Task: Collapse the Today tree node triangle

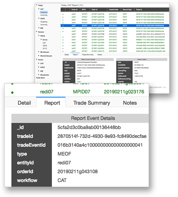Action: pyautogui.click(x=37, y=5)
